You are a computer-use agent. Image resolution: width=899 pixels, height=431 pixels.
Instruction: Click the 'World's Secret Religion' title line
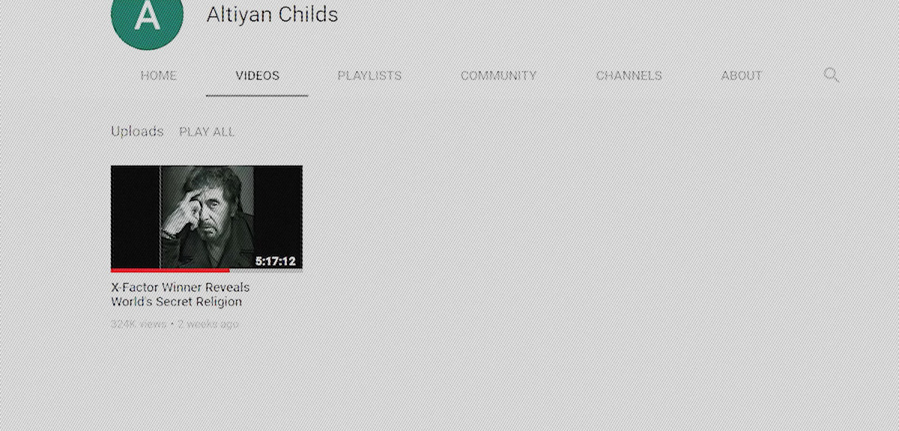177,302
